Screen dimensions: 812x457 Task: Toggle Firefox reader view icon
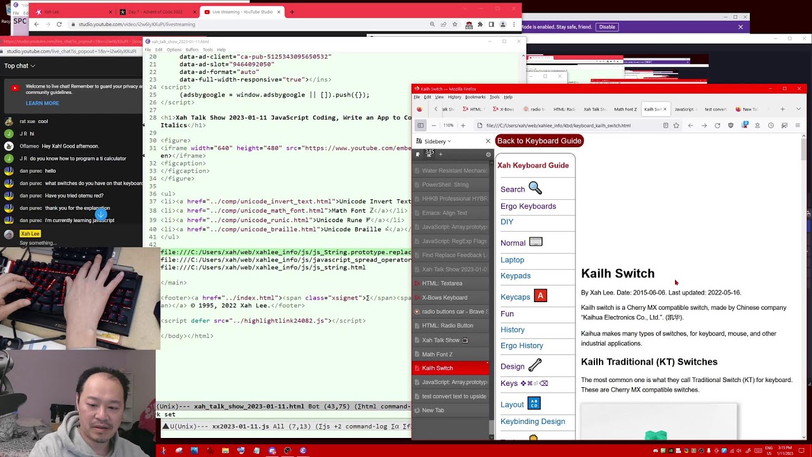coord(665,126)
